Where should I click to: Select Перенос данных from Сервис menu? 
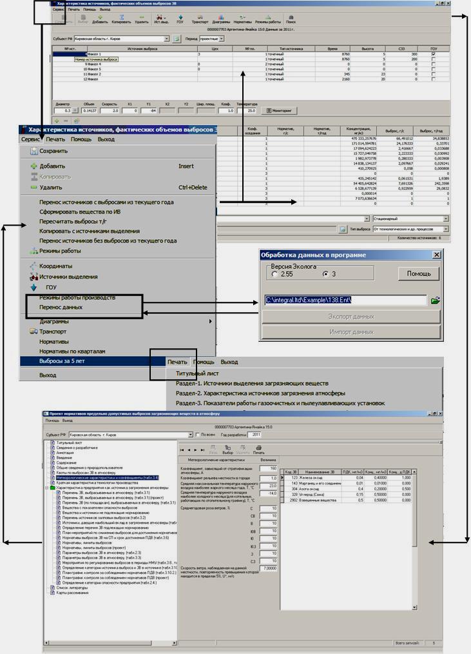click(61, 308)
